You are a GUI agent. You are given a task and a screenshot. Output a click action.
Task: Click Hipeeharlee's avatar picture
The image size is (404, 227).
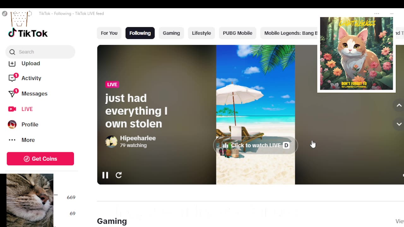[111, 142]
